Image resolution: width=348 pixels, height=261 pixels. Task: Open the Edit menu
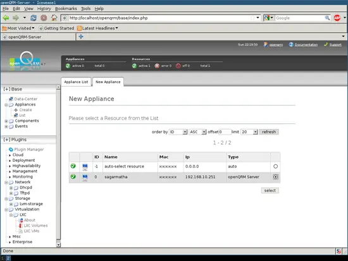[16, 9]
